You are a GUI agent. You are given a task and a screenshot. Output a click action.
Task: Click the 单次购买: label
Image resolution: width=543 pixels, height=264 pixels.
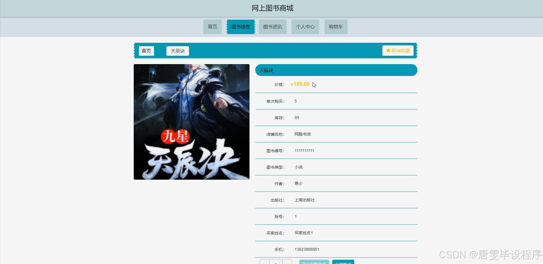pyautogui.click(x=275, y=101)
